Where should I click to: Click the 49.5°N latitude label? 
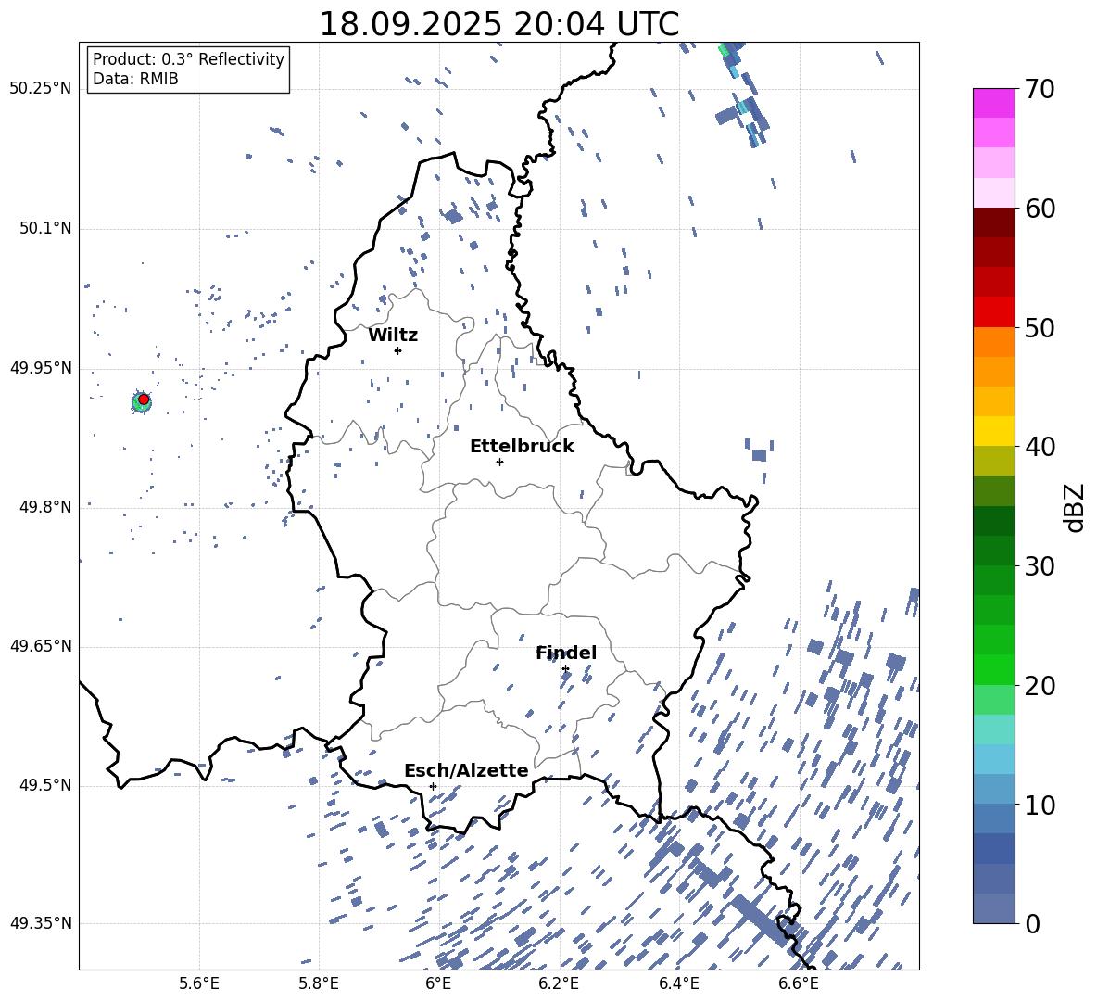[45, 785]
